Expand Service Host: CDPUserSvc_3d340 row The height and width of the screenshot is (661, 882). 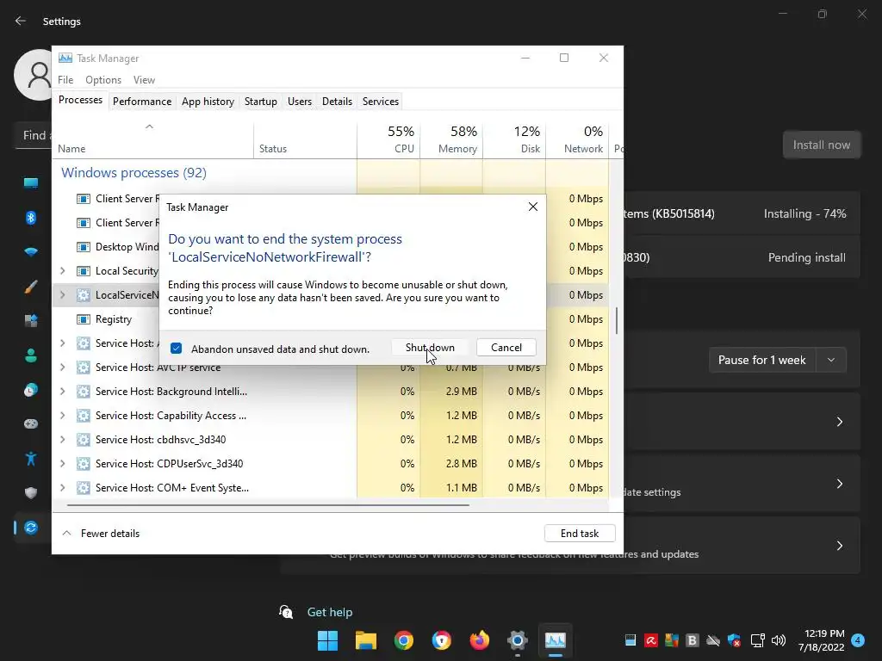[x=62, y=464]
